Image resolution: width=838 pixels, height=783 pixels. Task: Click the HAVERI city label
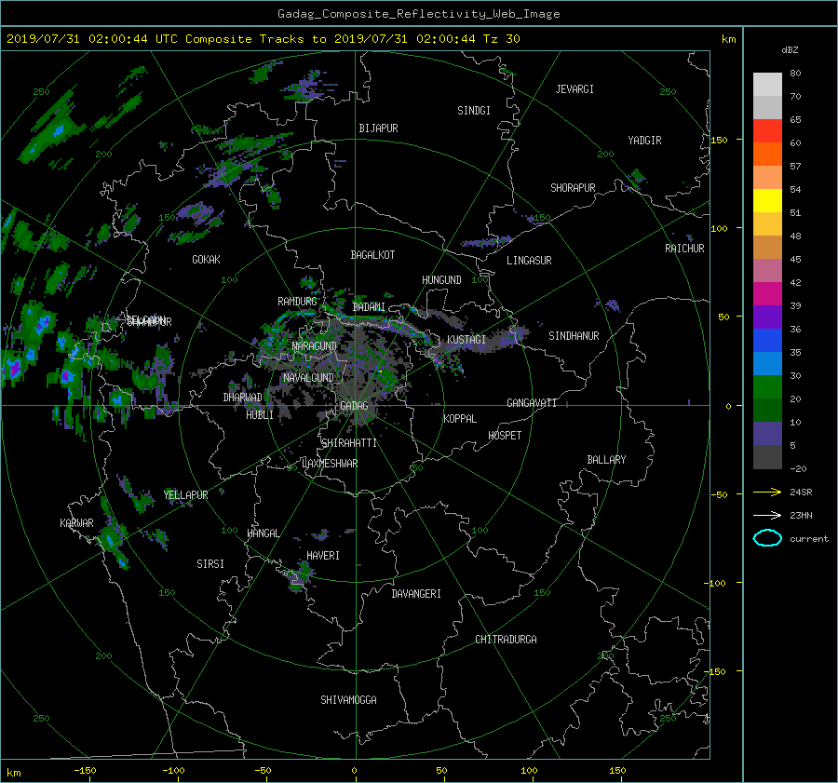(323, 557)
